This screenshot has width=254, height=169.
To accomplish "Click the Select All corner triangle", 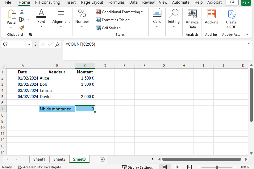I will click(3, 66).
